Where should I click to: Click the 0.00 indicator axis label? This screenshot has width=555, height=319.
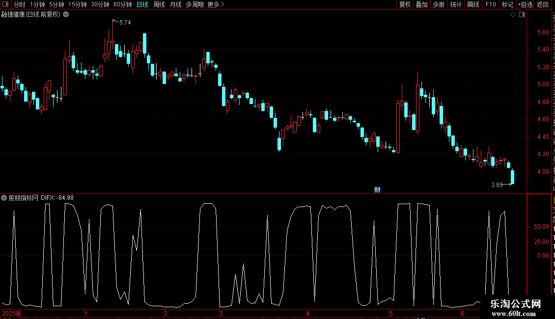click(543, 255)
